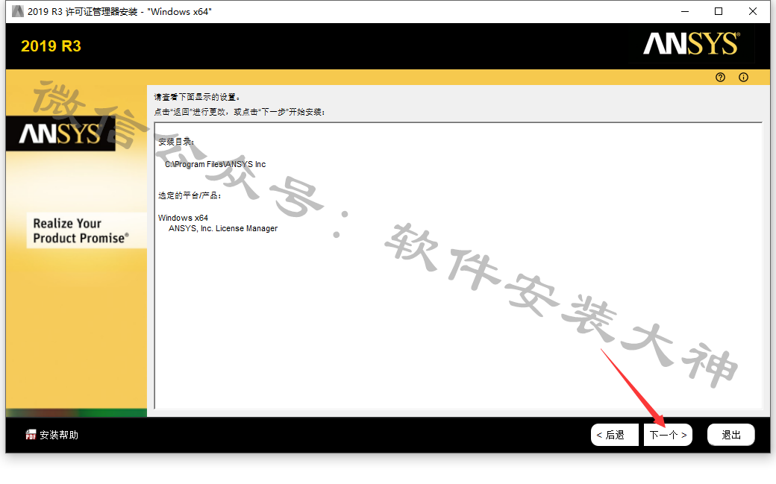Close the license manager installer window
The height and width of the screenshot is (484, 776).
(753, 11)
